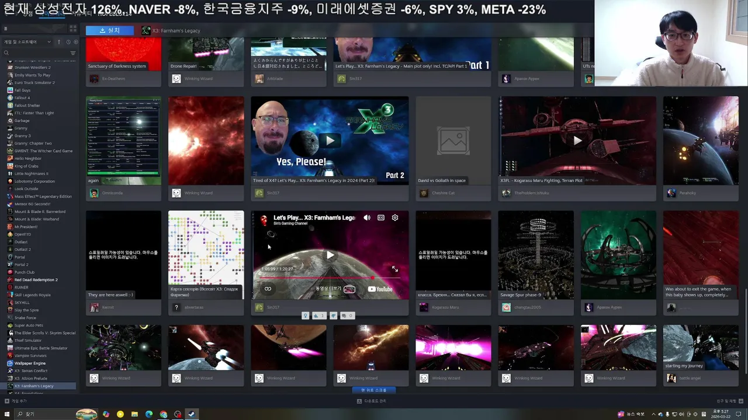The image size is (748, 420).
Task: Open Copilot from the taskbar
Action: click(106, 414)
